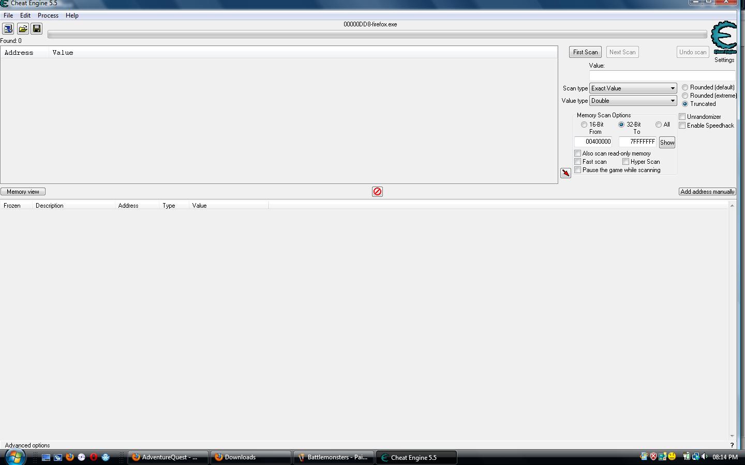
Task: Select the All memory scan option
Action: (x=659, y=125)
